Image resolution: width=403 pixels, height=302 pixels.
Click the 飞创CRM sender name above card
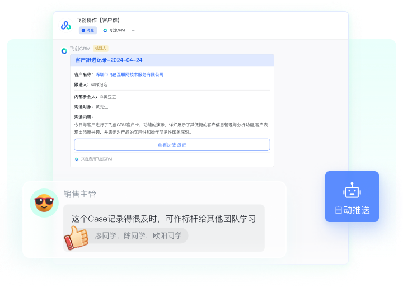pos(80,49)
